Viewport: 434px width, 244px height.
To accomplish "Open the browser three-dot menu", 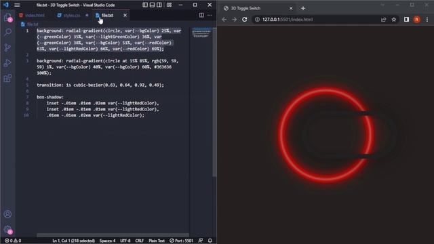I will click(427, 20).
